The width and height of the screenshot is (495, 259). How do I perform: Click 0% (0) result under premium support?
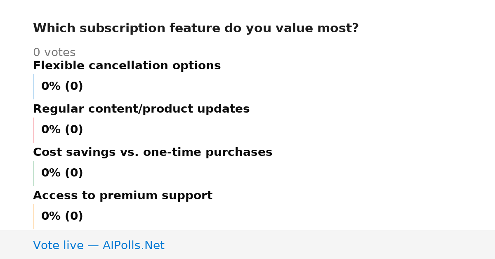62,217
